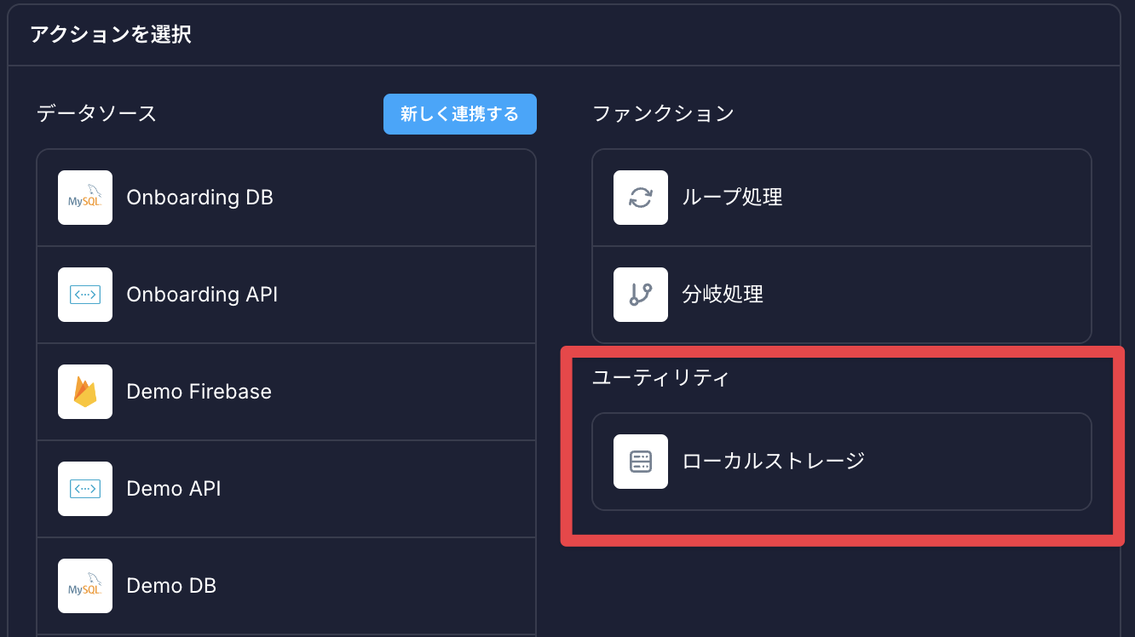Click the Firebase flame icon
Image resolution: width=1135 pixels, height=637 pixels.
pos(85,392)
